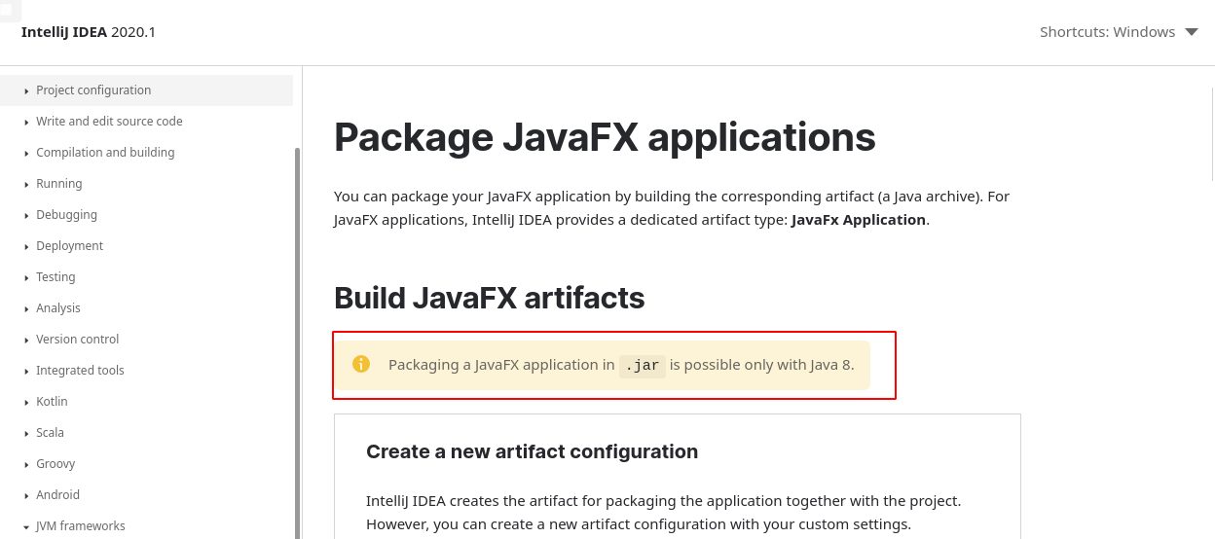Select Testing in the sidebar
The image size is (1215, 539).
coord(55,277)
